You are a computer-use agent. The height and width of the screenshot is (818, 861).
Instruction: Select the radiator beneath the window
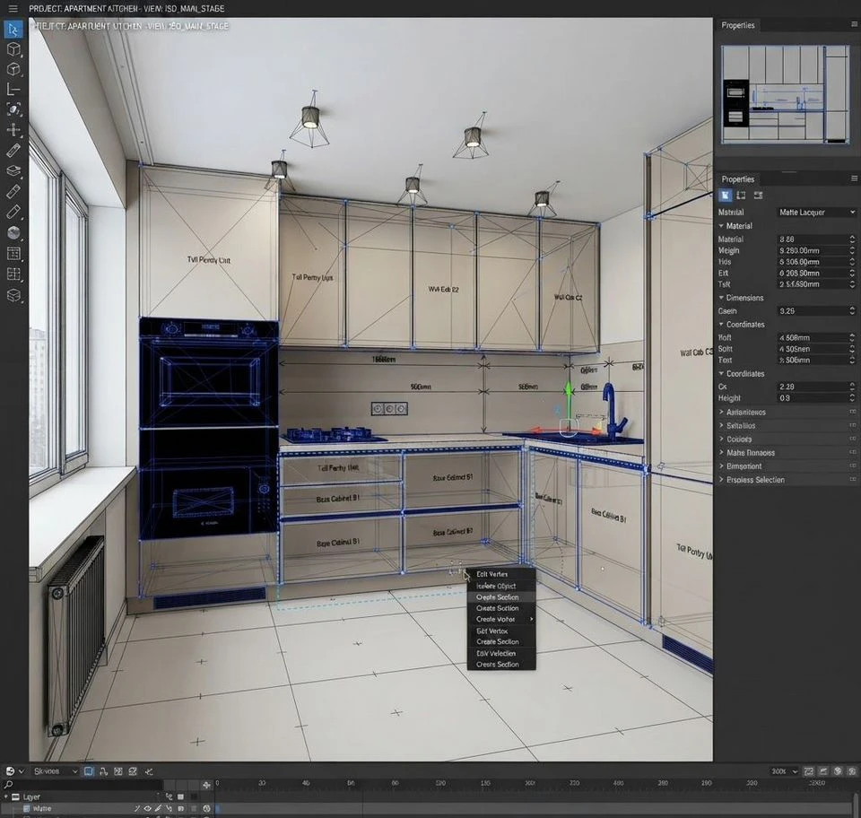tap(74, 635)
